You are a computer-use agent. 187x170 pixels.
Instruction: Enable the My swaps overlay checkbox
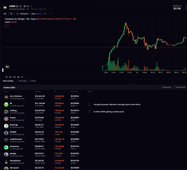point(18,81)
